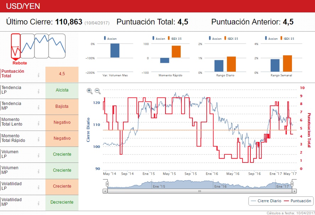Click the zoom in magnifier icon
The width and height of the screenshot is (315, 215).
pos(89,91)
